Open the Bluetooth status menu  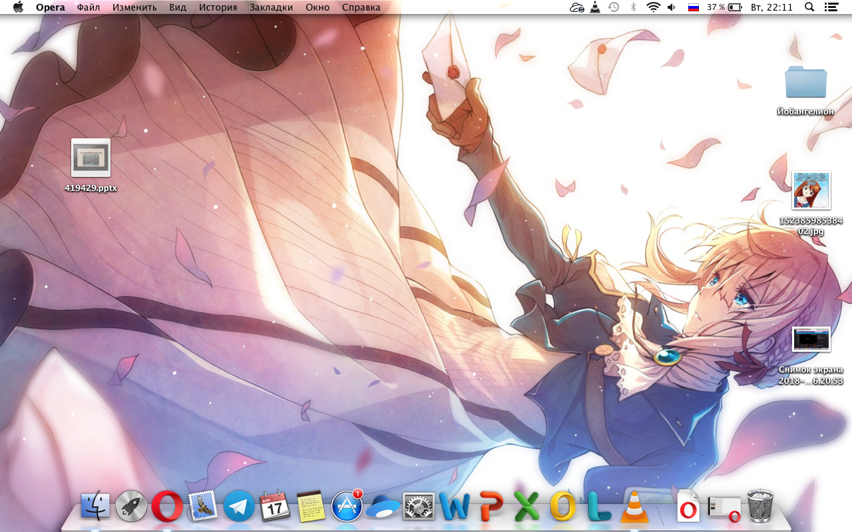pos(633,7)
